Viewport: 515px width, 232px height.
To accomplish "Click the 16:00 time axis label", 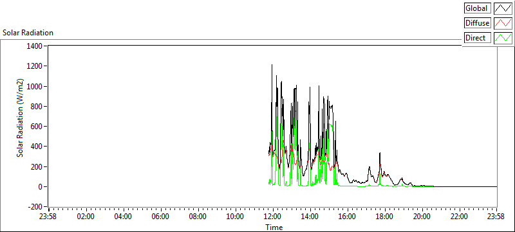I will [347, 217].
